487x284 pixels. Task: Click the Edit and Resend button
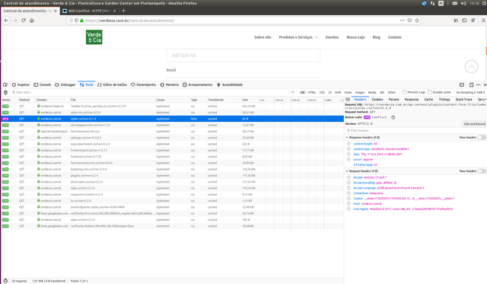[x=474, y=124]
